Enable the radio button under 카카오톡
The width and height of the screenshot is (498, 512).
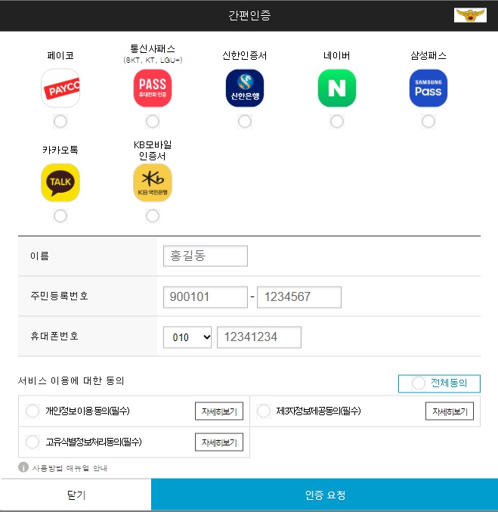[60, 216]
